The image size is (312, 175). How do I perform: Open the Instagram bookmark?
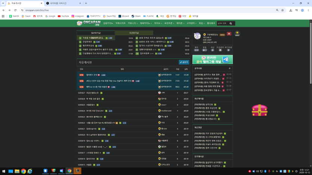pos(78,16)
